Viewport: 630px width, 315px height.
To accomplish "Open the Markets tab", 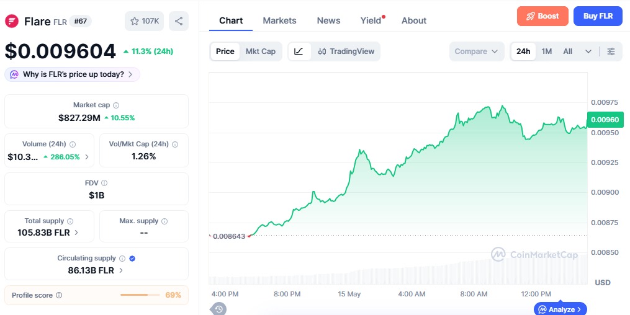I will pyautogui.click(x=280, y=20).
